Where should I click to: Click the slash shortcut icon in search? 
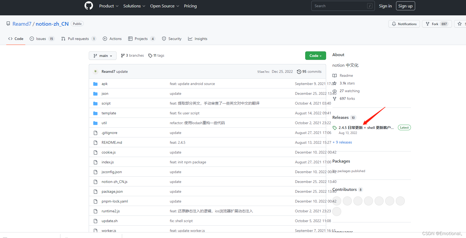(x=370, y=6)
